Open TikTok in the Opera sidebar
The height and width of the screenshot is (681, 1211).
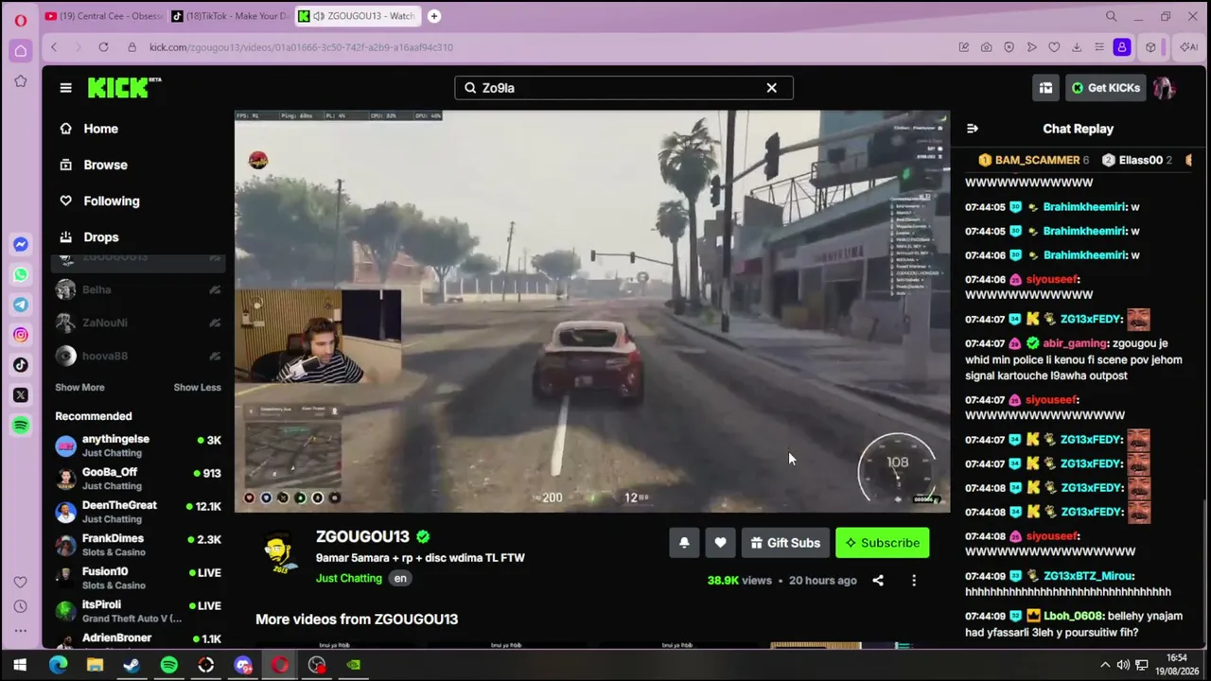tap(21, 365)
